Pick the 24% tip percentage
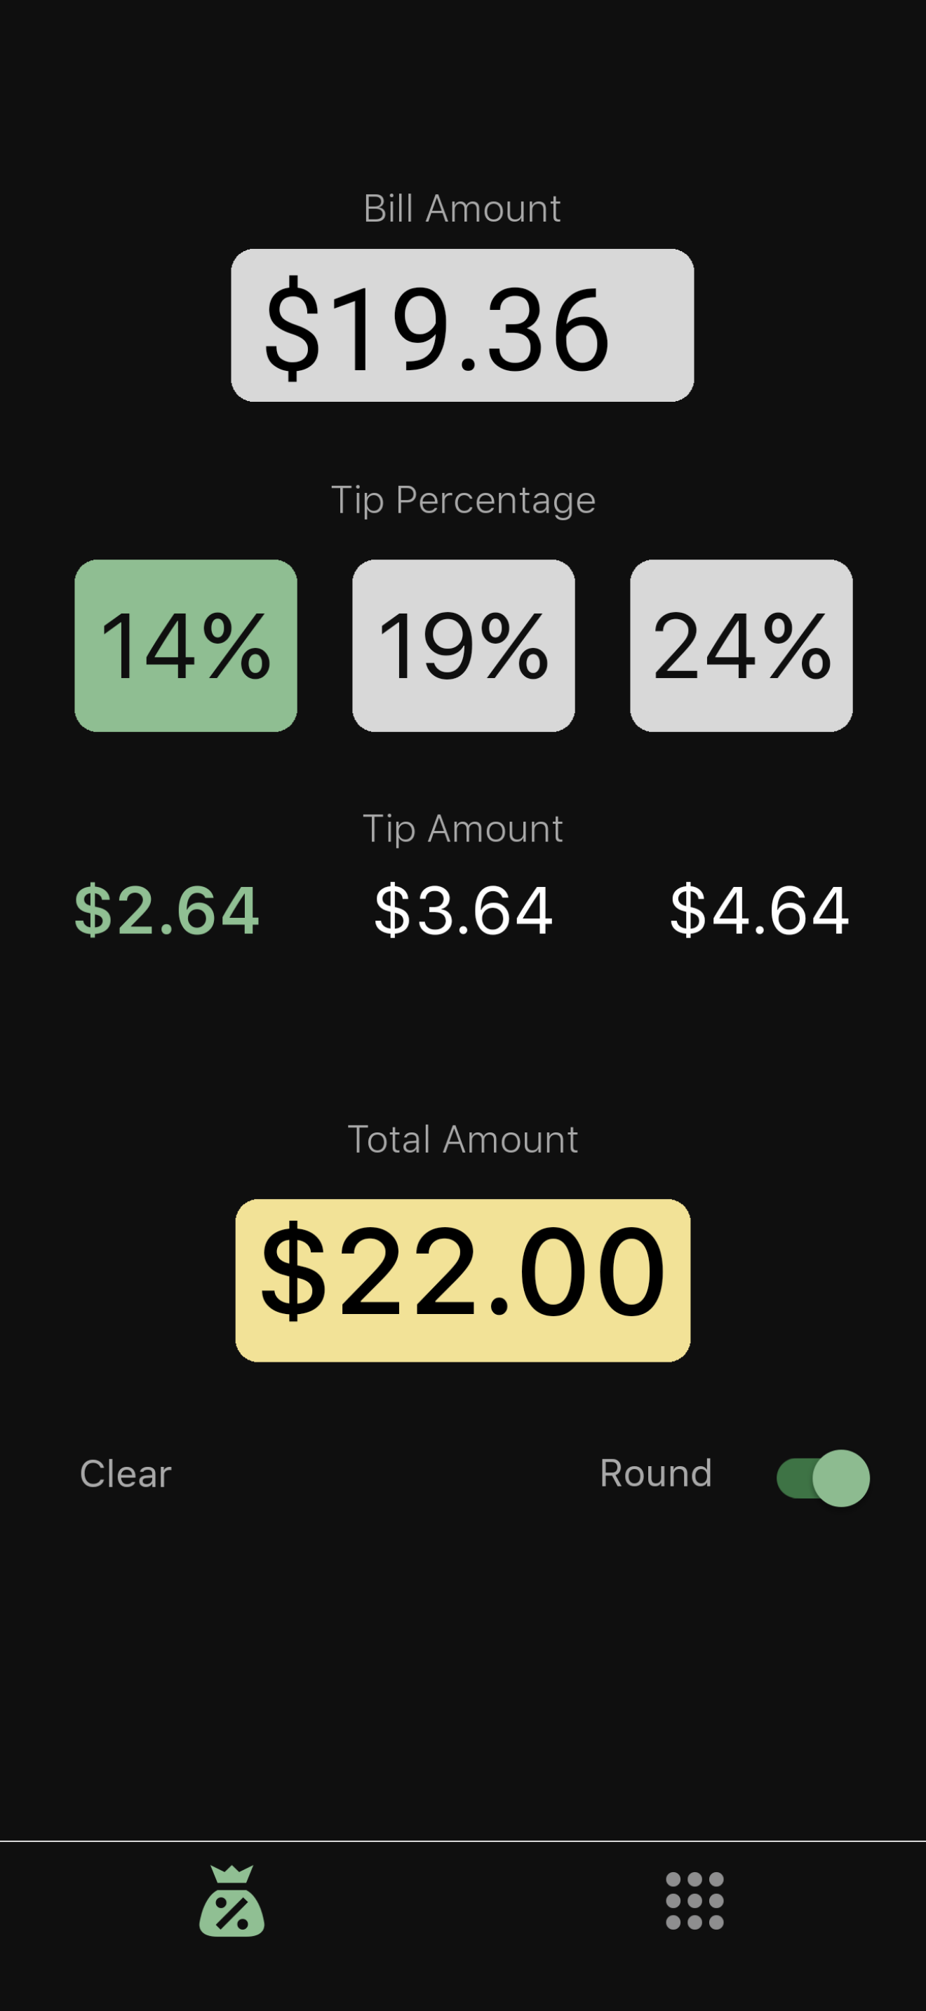The image size is (926, 2011). tap(741, 646)
